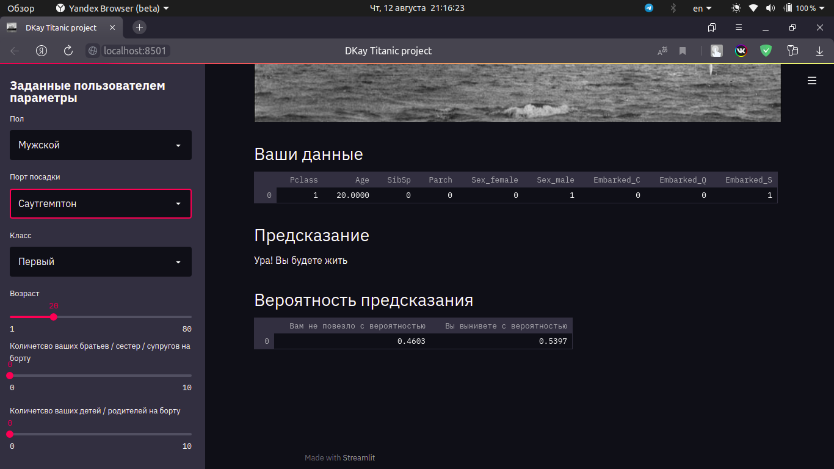Open the green shield protection icon

pos(766,51)
